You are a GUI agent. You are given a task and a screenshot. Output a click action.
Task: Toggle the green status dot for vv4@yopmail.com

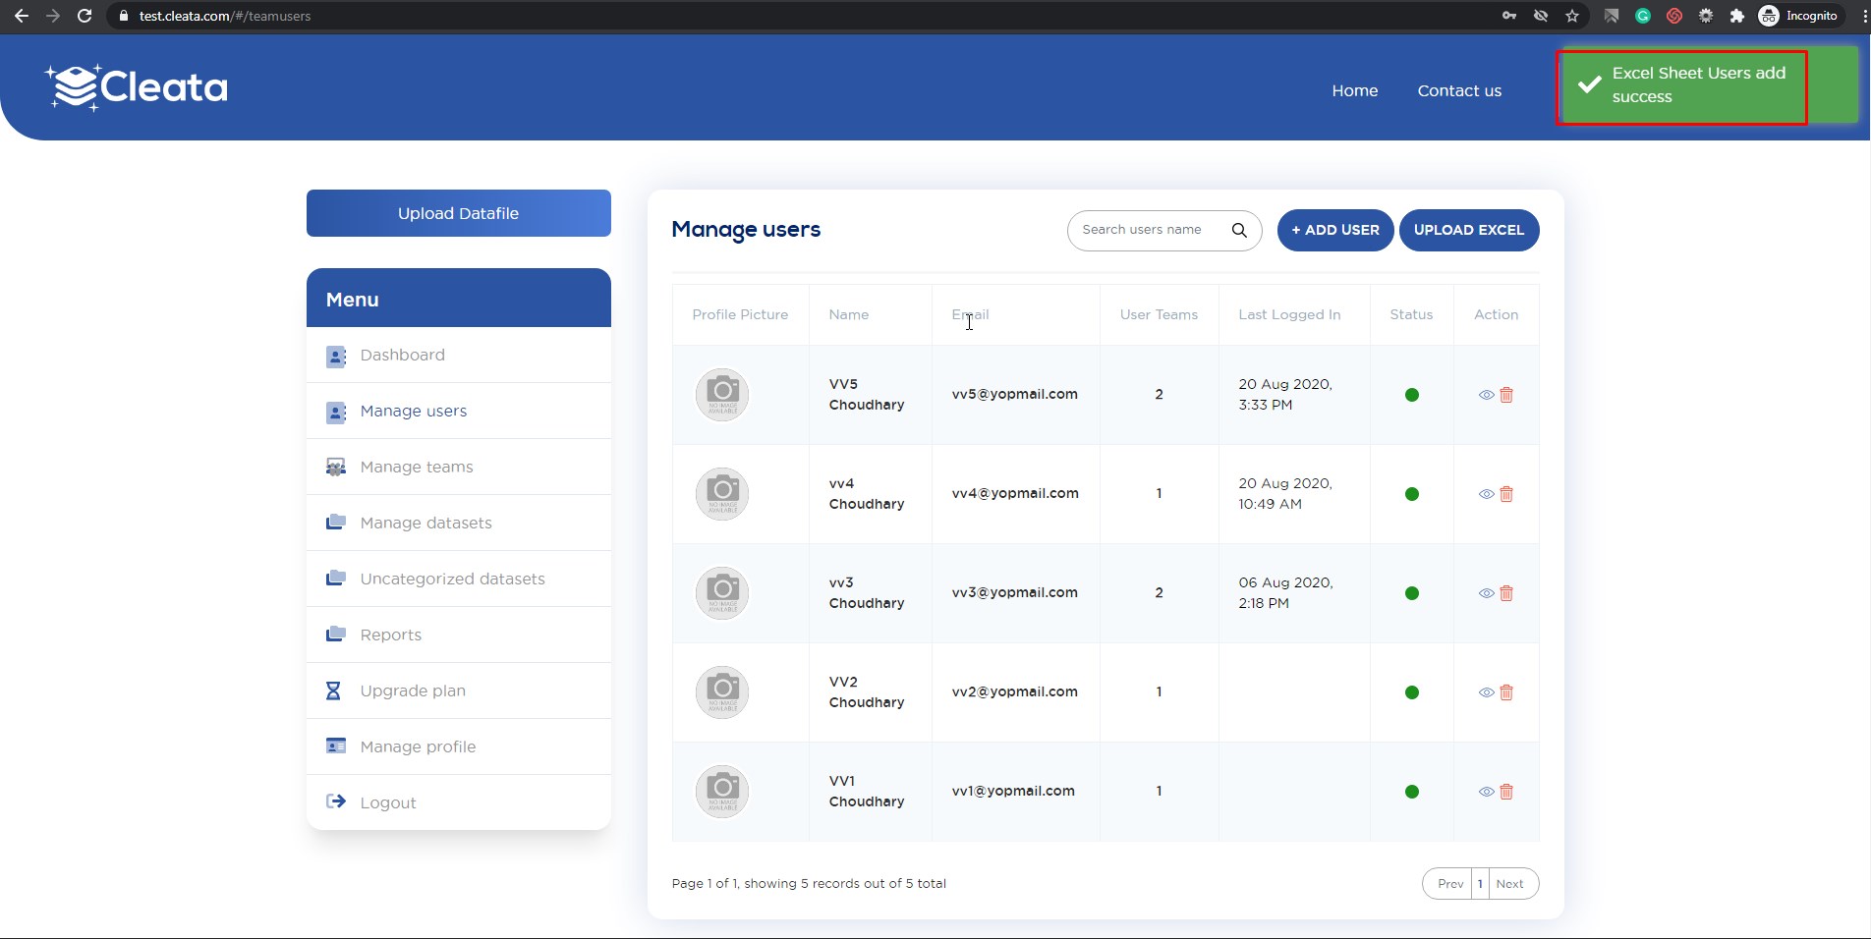point(1412,494)
